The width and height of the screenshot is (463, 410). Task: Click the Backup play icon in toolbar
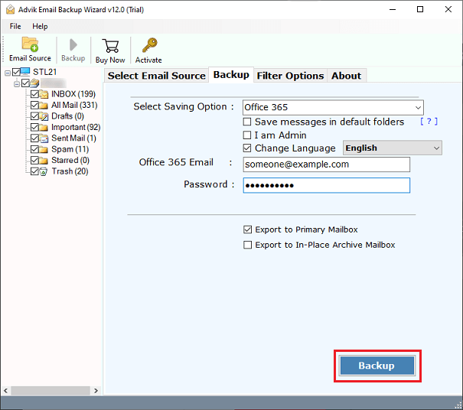73,45
